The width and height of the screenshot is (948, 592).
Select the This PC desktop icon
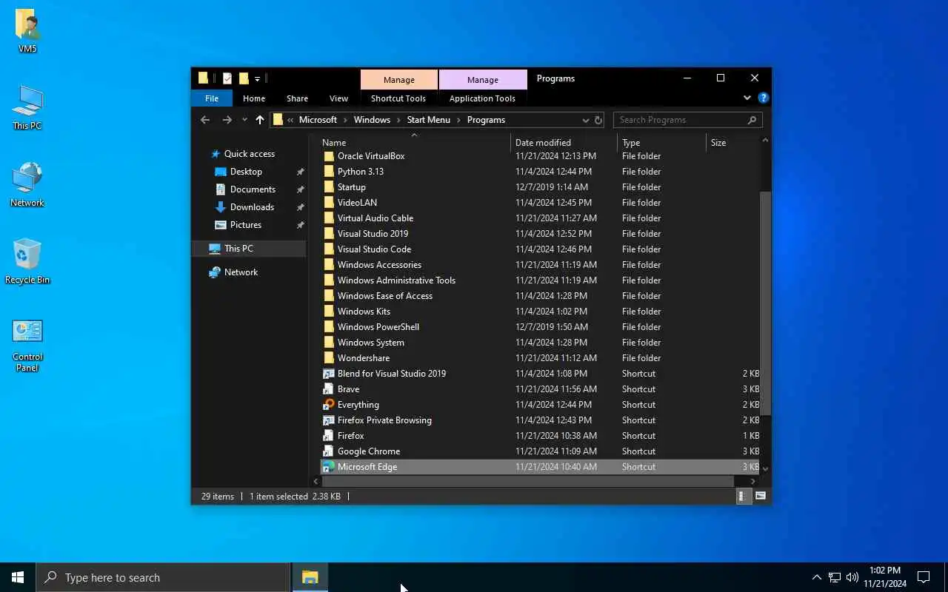tap(27, 107)
